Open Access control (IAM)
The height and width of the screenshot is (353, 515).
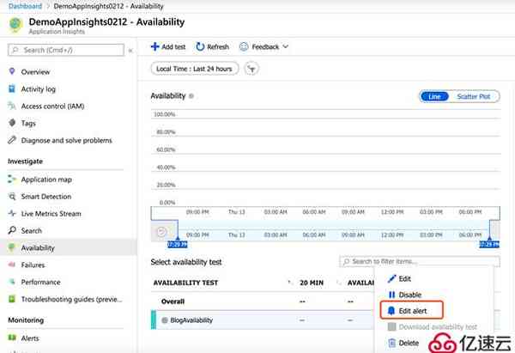click(x=52, y=107)
